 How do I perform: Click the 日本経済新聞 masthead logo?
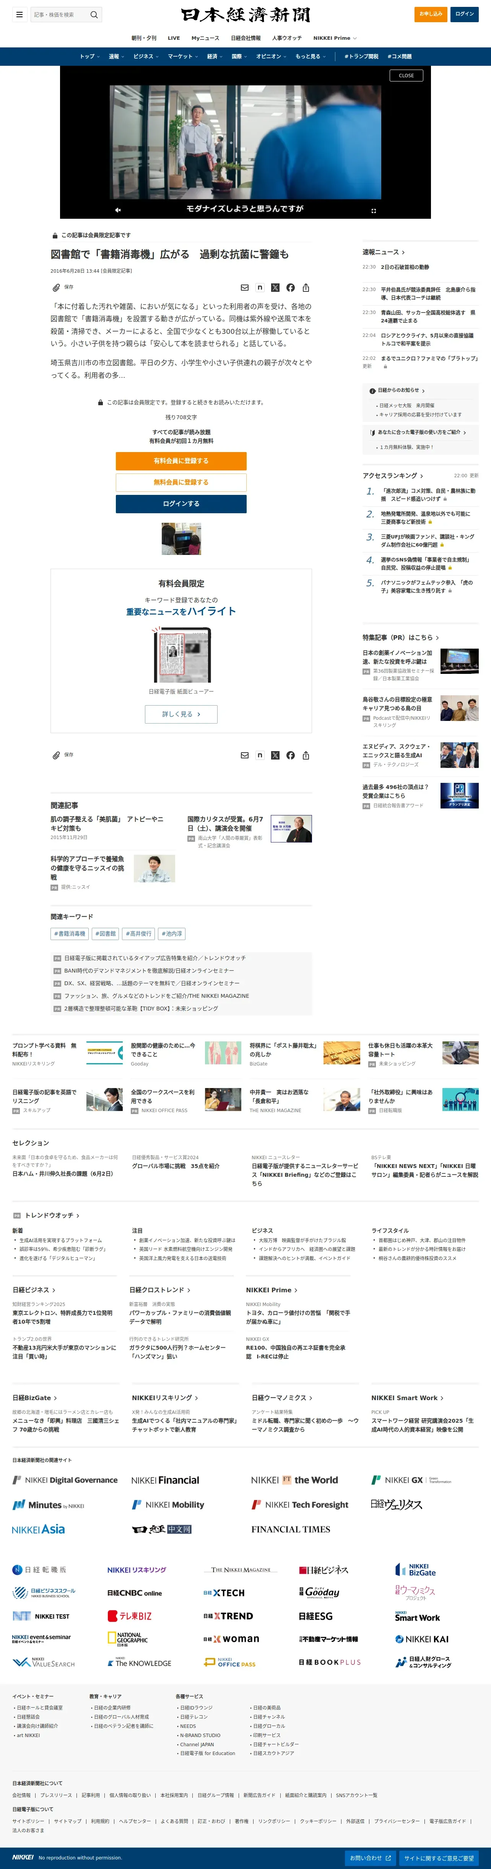pos(245,15)
